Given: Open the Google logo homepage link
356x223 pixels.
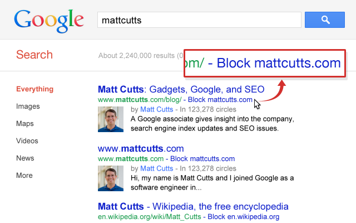Looking at the screenshot, I should tap(49, 21).
